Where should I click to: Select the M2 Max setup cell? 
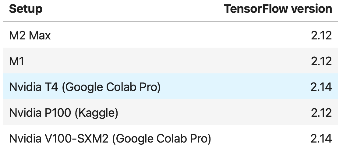tap(30, 36)
